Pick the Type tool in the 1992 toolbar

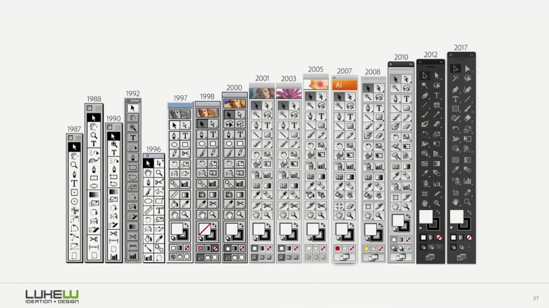133,137
